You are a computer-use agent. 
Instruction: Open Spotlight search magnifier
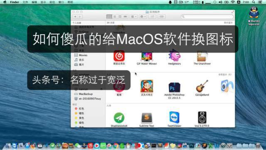[x=254, y=2]
